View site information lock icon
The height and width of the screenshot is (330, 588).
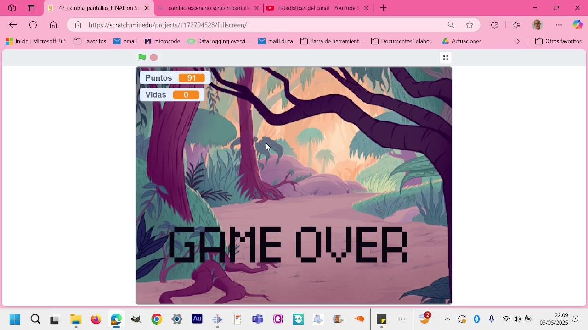click(78, 25)
